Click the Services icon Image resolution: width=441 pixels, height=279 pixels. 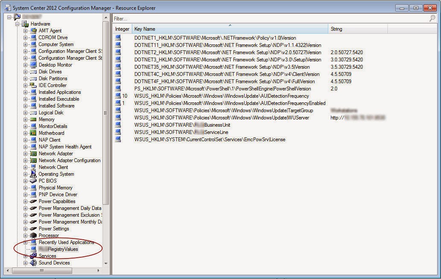pos(33,256)
